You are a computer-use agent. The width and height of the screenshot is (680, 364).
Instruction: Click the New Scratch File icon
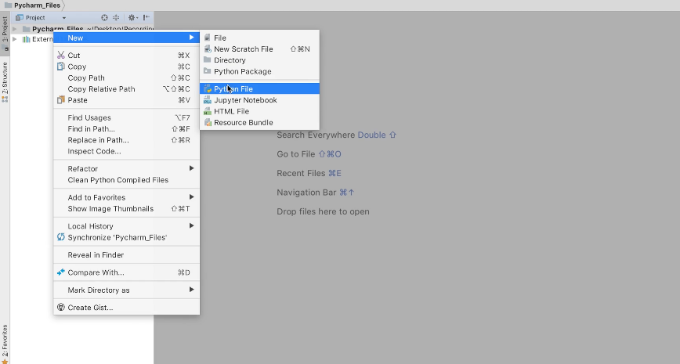pyautogui.click(x=208, y=49)
